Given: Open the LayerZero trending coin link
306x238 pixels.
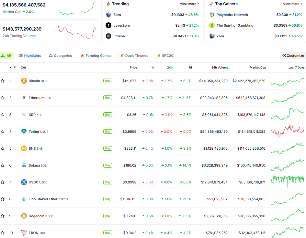Looking at the screenshot, I should pyautogui.click(x=121, y=25).
